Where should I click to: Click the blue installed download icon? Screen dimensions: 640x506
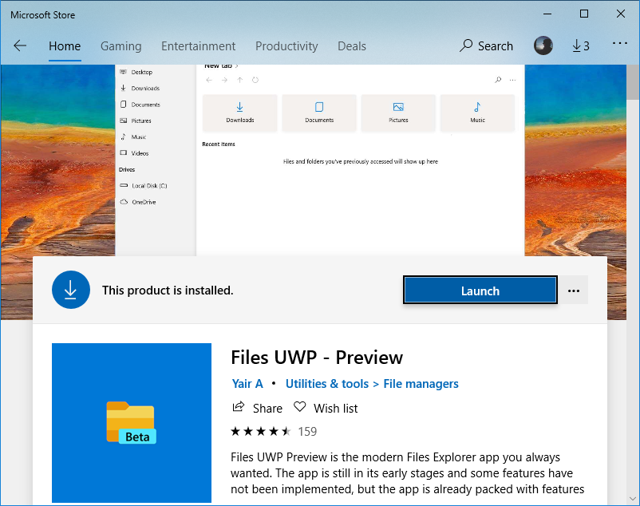(x=71, y=290)
